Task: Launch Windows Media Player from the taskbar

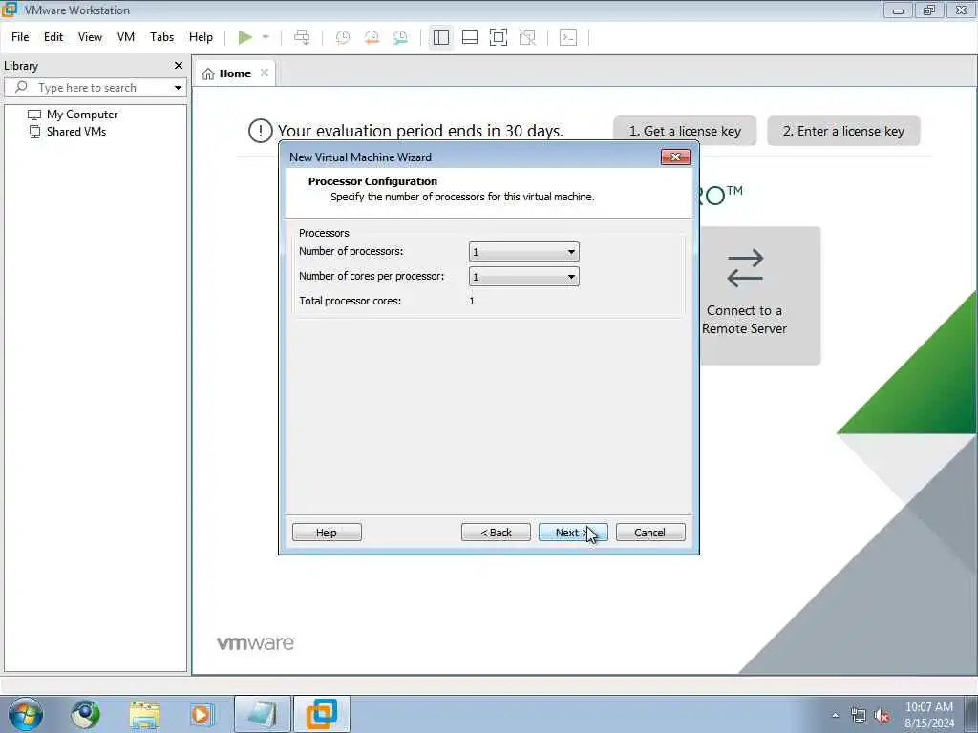Action: 202,714
